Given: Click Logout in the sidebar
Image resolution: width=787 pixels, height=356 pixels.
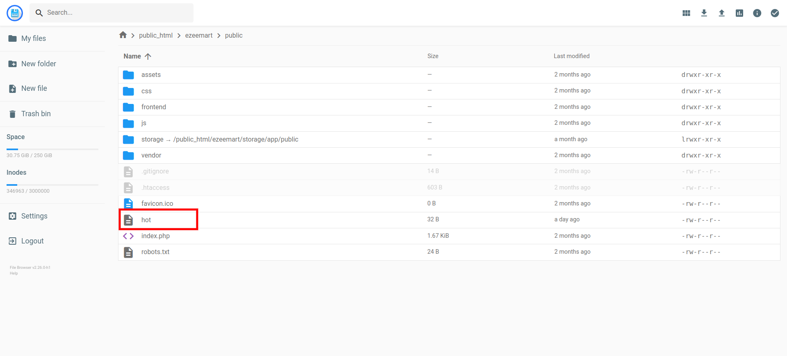Looking at the screenshot, I should point(32,241).
